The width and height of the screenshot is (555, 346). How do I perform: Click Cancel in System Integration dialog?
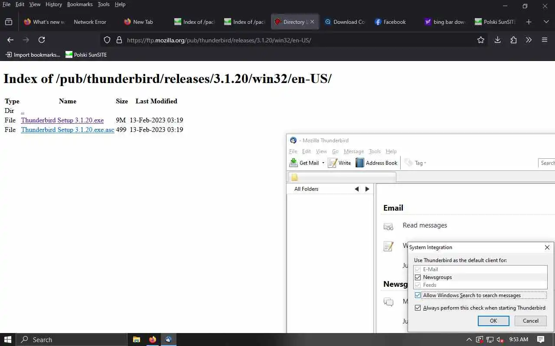tap(531, 321)
